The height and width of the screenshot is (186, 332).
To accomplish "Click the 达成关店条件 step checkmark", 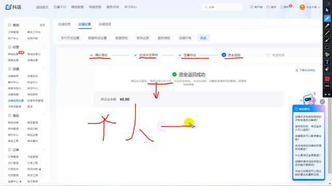I will point(135,55).
